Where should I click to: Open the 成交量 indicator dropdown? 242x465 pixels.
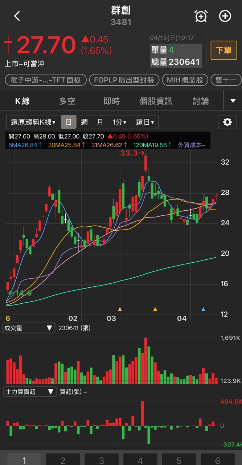point(29,328)
